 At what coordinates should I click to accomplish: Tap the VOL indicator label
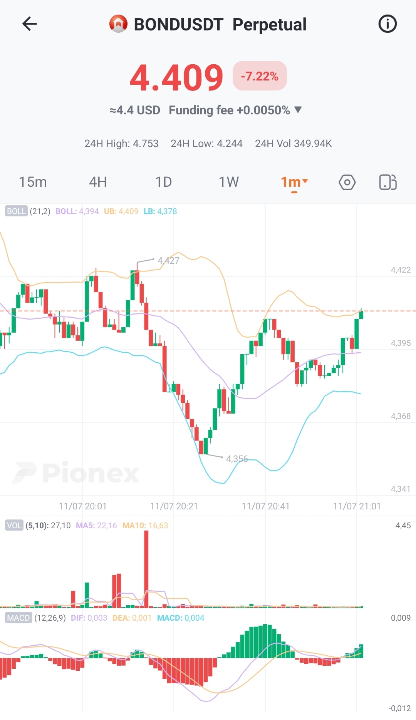[14, 526]
